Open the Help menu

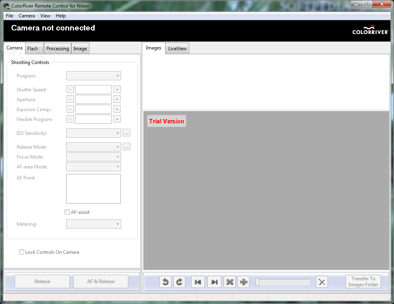pos(61,16)
